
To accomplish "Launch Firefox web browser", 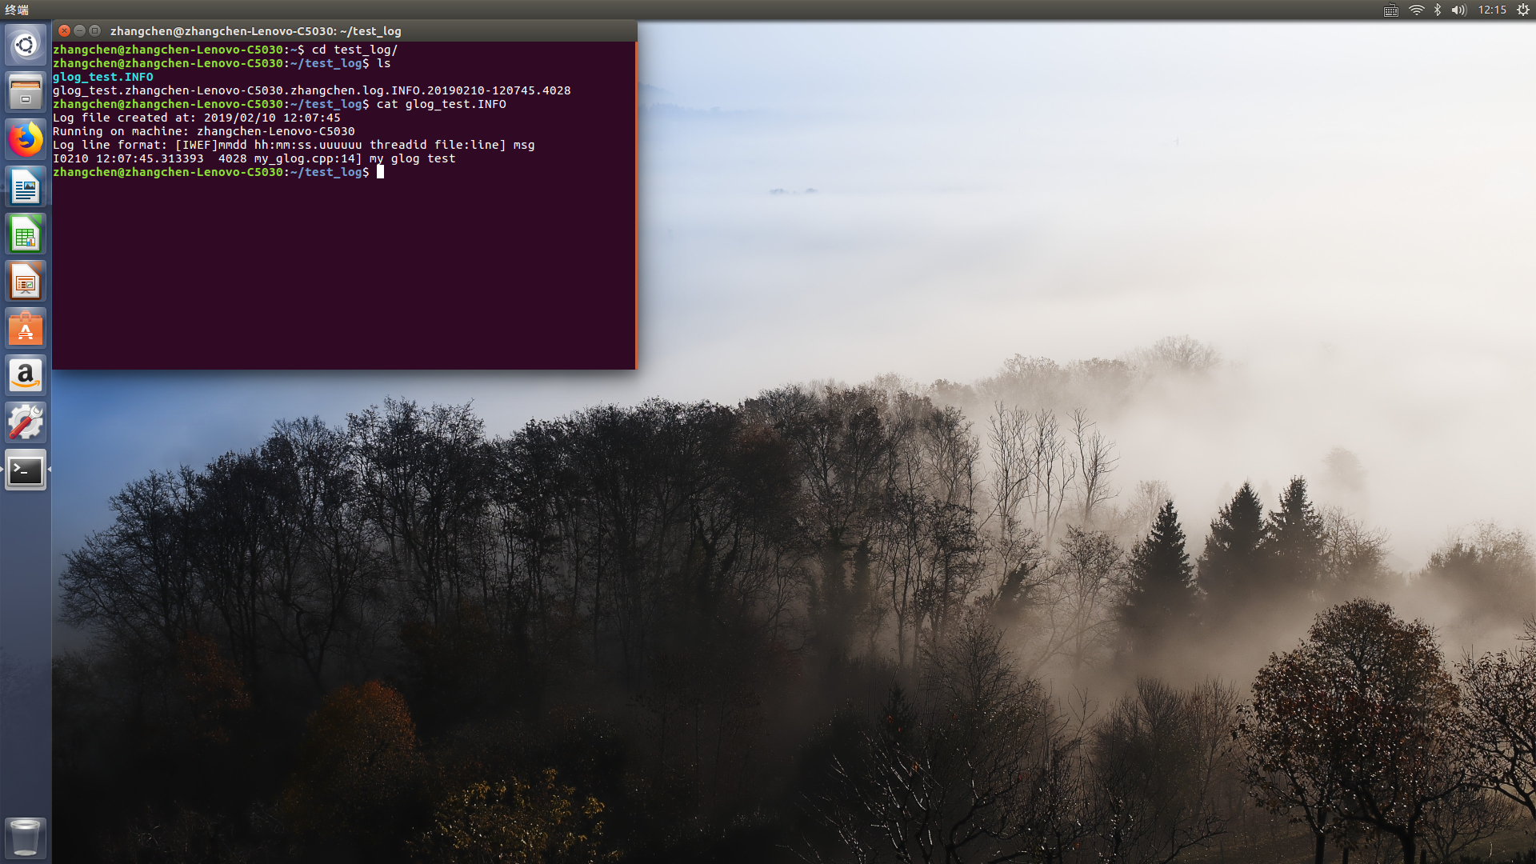I will pyautogui.click(x=26, y=140).
